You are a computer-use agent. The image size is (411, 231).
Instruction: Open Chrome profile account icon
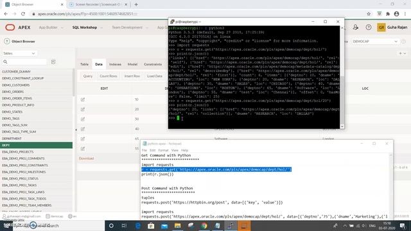[396, 14]
